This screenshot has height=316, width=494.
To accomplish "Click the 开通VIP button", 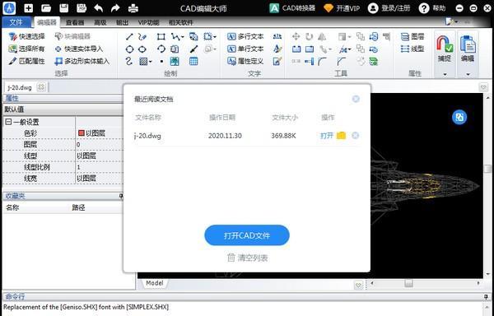I will [342, 8].
